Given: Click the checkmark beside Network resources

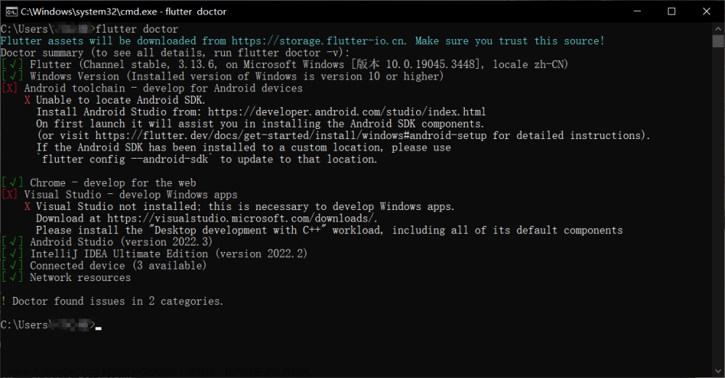Looking at the screenshot, I should 12,278.
